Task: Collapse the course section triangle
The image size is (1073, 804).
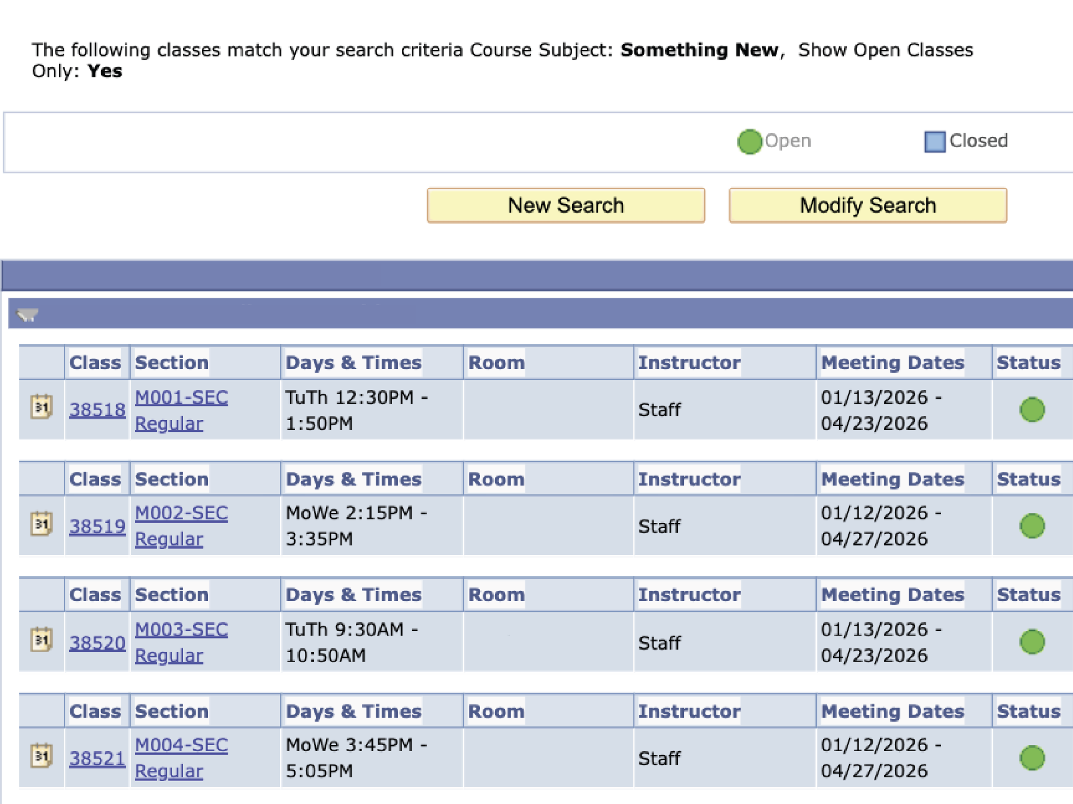Action: (27, 316)
